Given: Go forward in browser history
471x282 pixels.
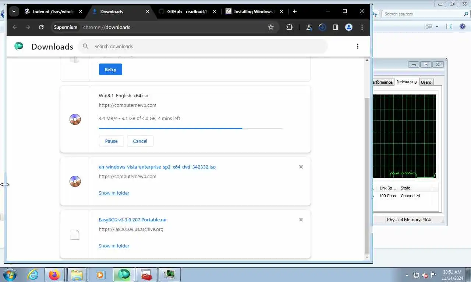Looking at the screenshot, I should [28, 27].
